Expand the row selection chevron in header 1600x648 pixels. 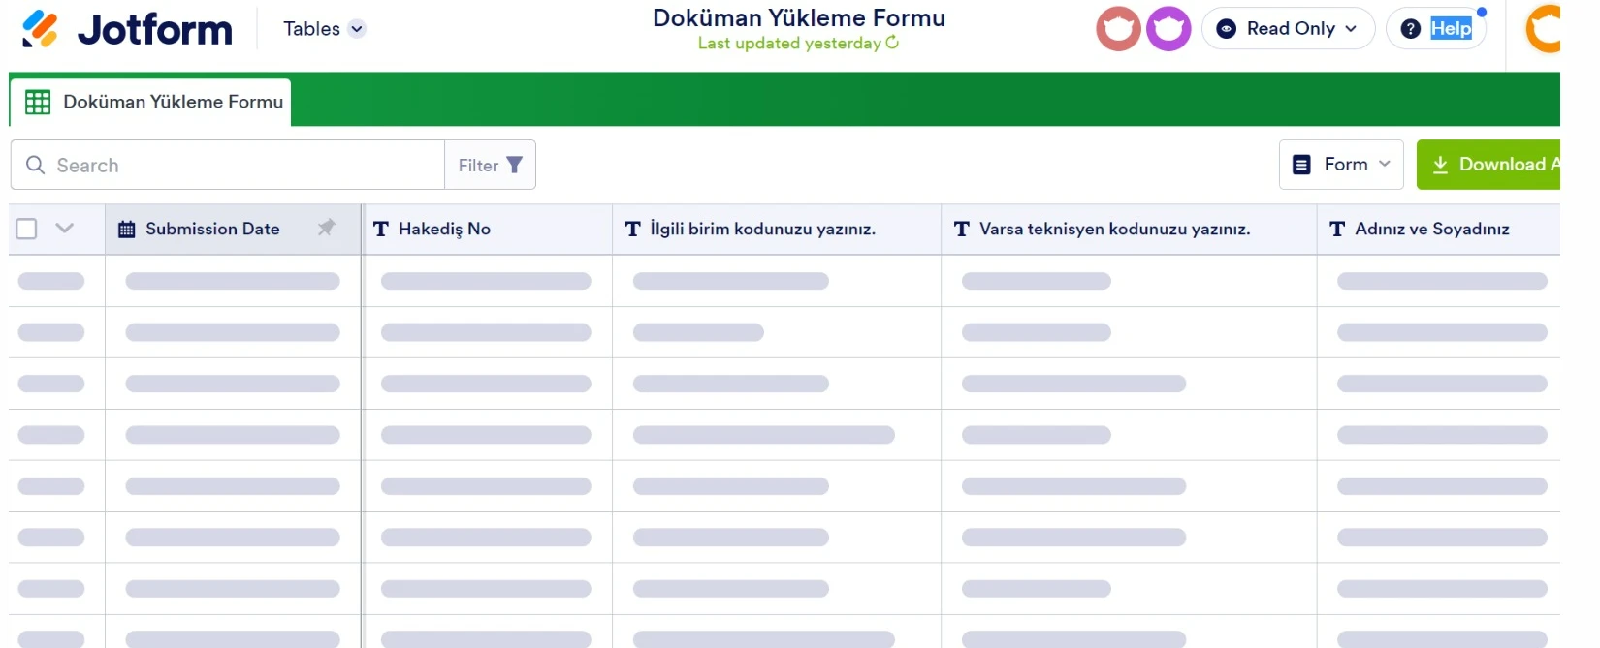coord(64,229)
